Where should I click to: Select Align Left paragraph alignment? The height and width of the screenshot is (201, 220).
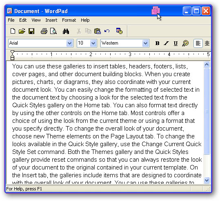tap(198, 43)
